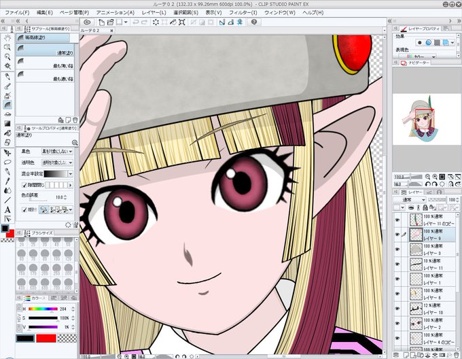
Task: Create new raster layer icon at panel bottom
Action: click(x=406, y=355)
